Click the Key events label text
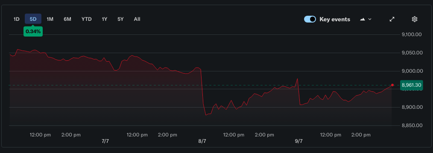433x153 pixels. coord(335,19)
